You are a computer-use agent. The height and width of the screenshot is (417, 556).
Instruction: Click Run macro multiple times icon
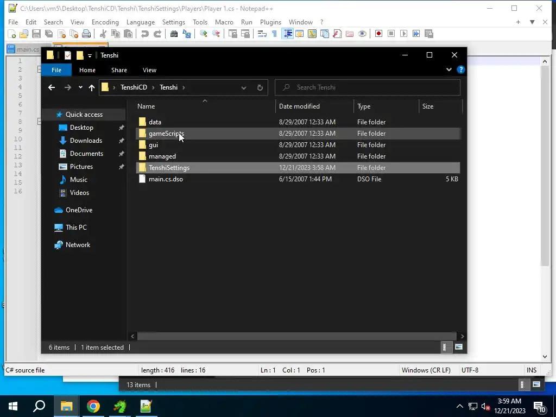click(x=416, y=34)
